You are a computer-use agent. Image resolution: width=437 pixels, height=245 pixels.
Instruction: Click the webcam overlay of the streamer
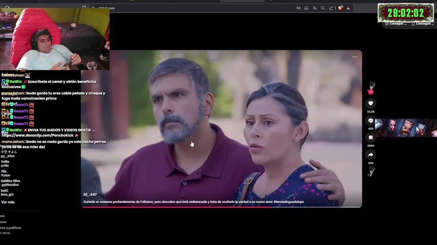point(55,39)
